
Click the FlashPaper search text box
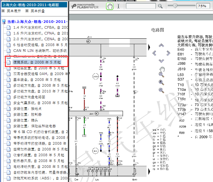pyautogui.click(x=141, y=6)
